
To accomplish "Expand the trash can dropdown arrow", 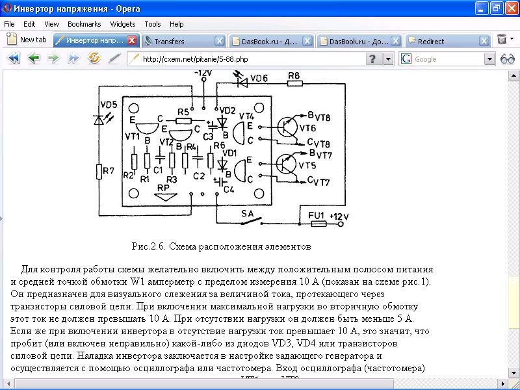I will [x=512, y=40].
